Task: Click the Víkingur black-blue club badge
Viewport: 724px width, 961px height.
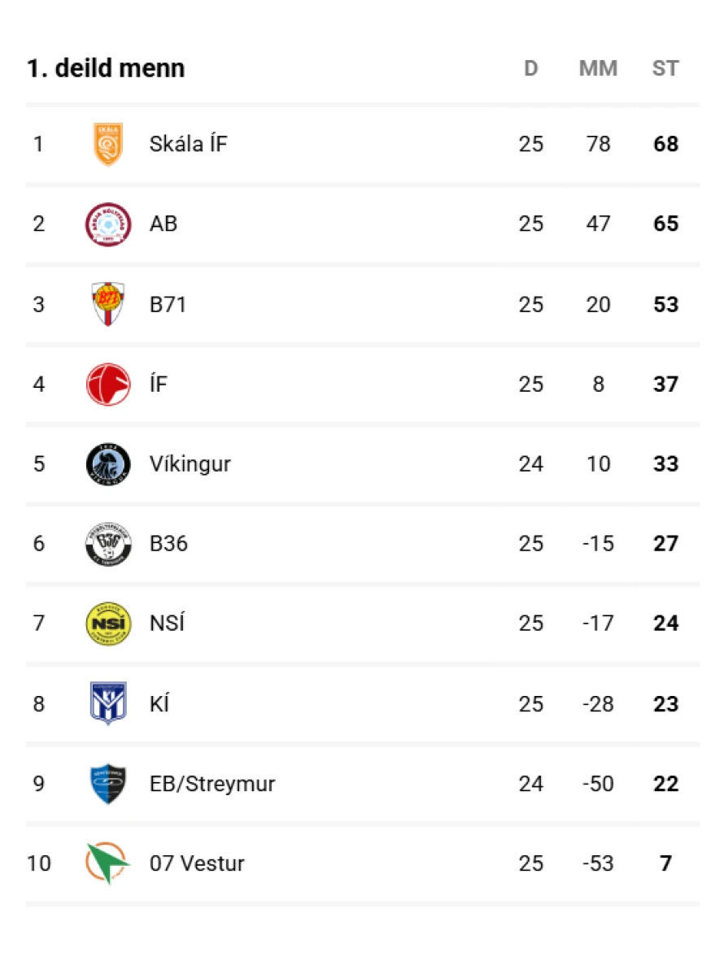Action: (108, 464)
